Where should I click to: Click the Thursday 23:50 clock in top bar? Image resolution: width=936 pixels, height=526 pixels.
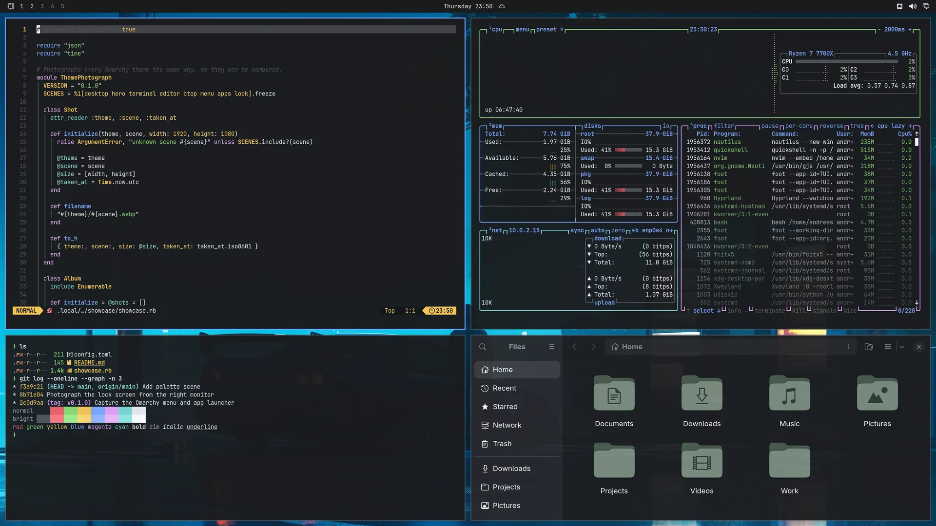point(468,6)
